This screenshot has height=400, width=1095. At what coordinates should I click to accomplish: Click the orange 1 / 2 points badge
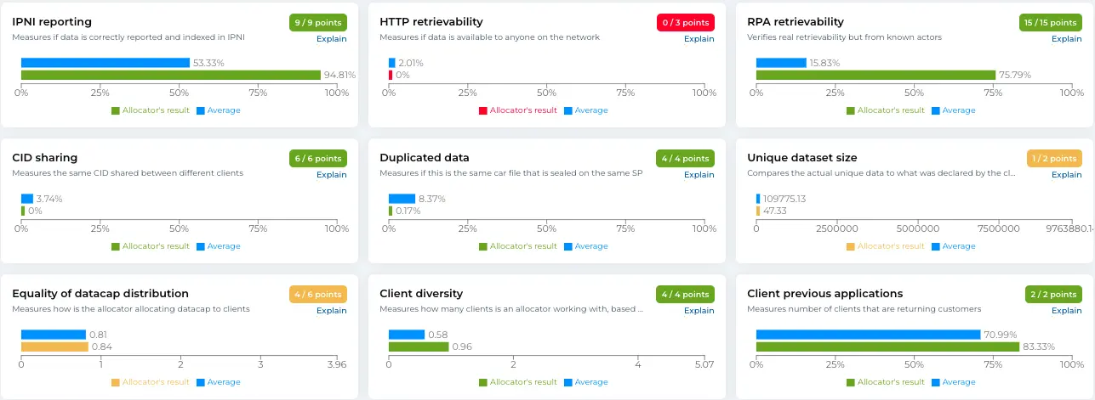point(1054,159)
